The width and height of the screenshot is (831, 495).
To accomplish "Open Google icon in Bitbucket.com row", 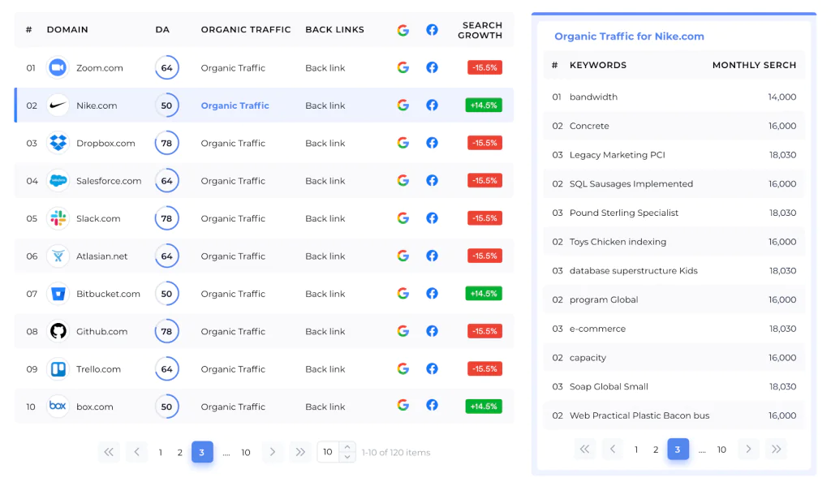I will pyautogui.click(x=403, y=293).
